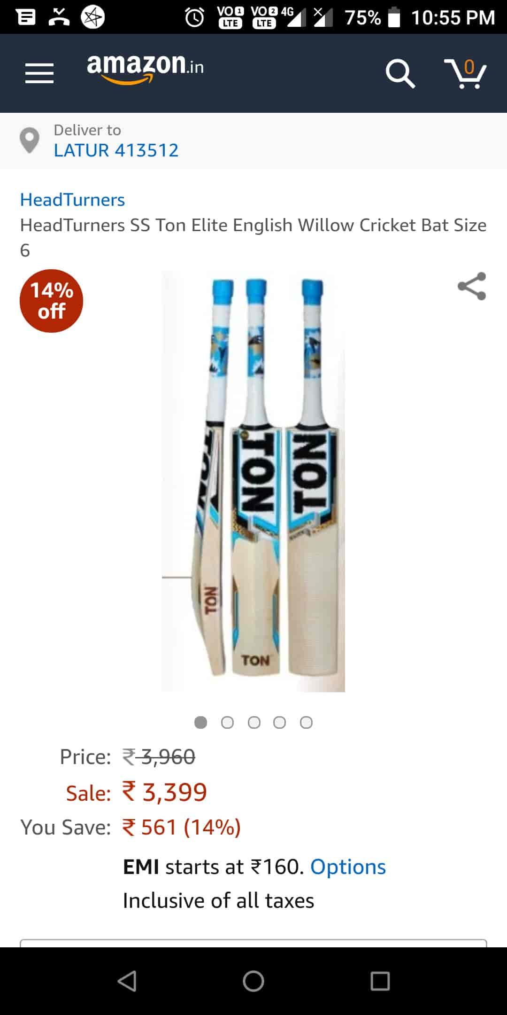Tap the Amazon.in logo
This screenshot has width=507, height=1015.
coord(145,69)
